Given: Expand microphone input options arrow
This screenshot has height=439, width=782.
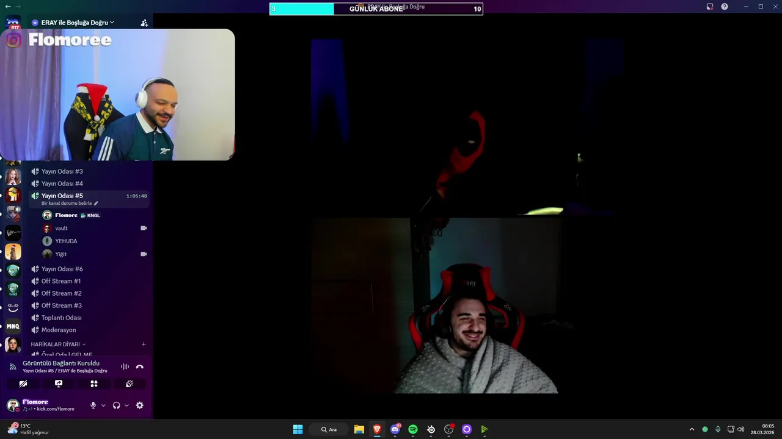Looking at the screenshot, I should (103, 405).
